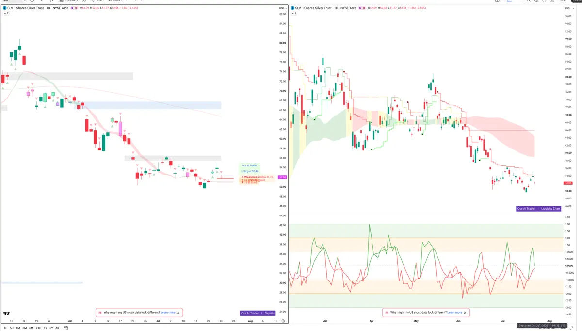Screen dimensions: 582x331
Task: Dismiss the stock data notice on left chart
Action: point(178,313)
